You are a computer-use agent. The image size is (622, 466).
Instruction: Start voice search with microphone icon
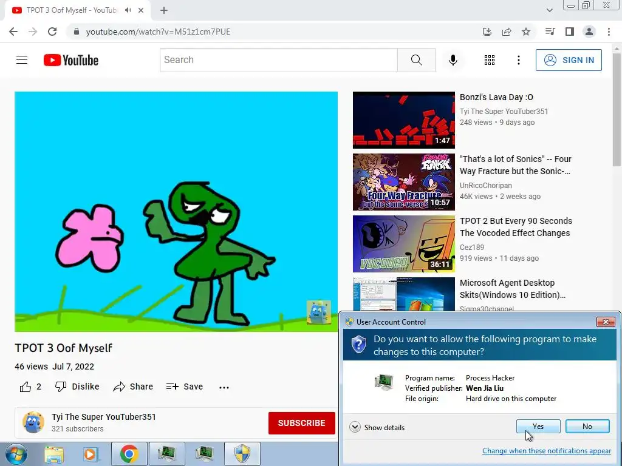tap(453, 60)
